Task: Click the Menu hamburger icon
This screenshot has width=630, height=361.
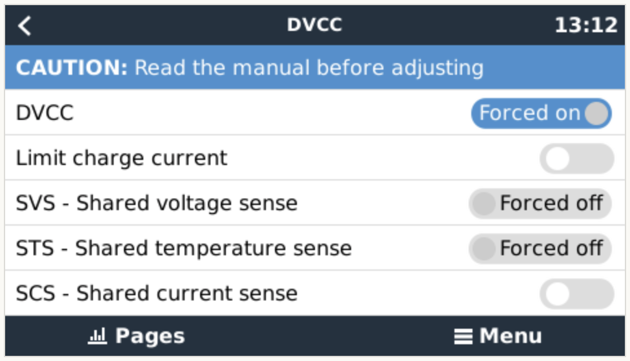Action: pyautogui.click(x=462, y=337)
